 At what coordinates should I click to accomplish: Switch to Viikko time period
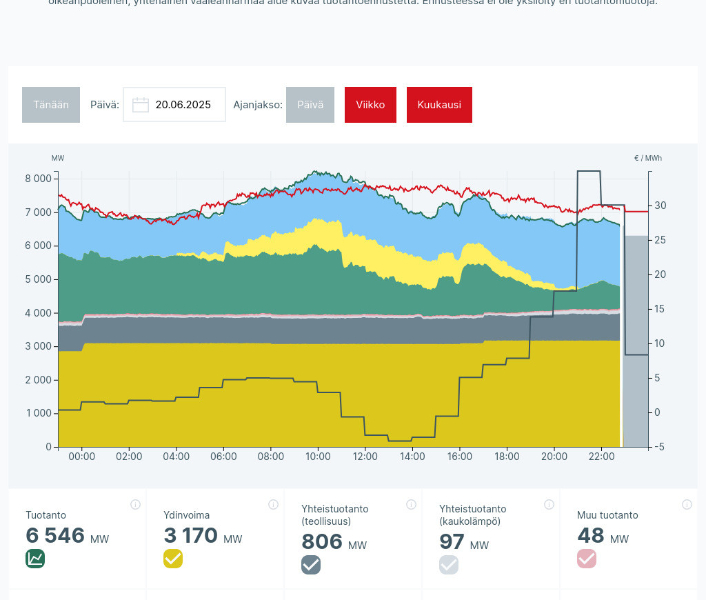coord(370,105)
